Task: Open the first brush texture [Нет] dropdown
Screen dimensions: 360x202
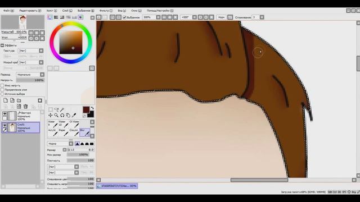Action: (x=63, y=167)
